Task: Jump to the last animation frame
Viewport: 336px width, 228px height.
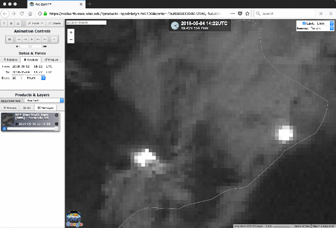Action: click(46, 40)
